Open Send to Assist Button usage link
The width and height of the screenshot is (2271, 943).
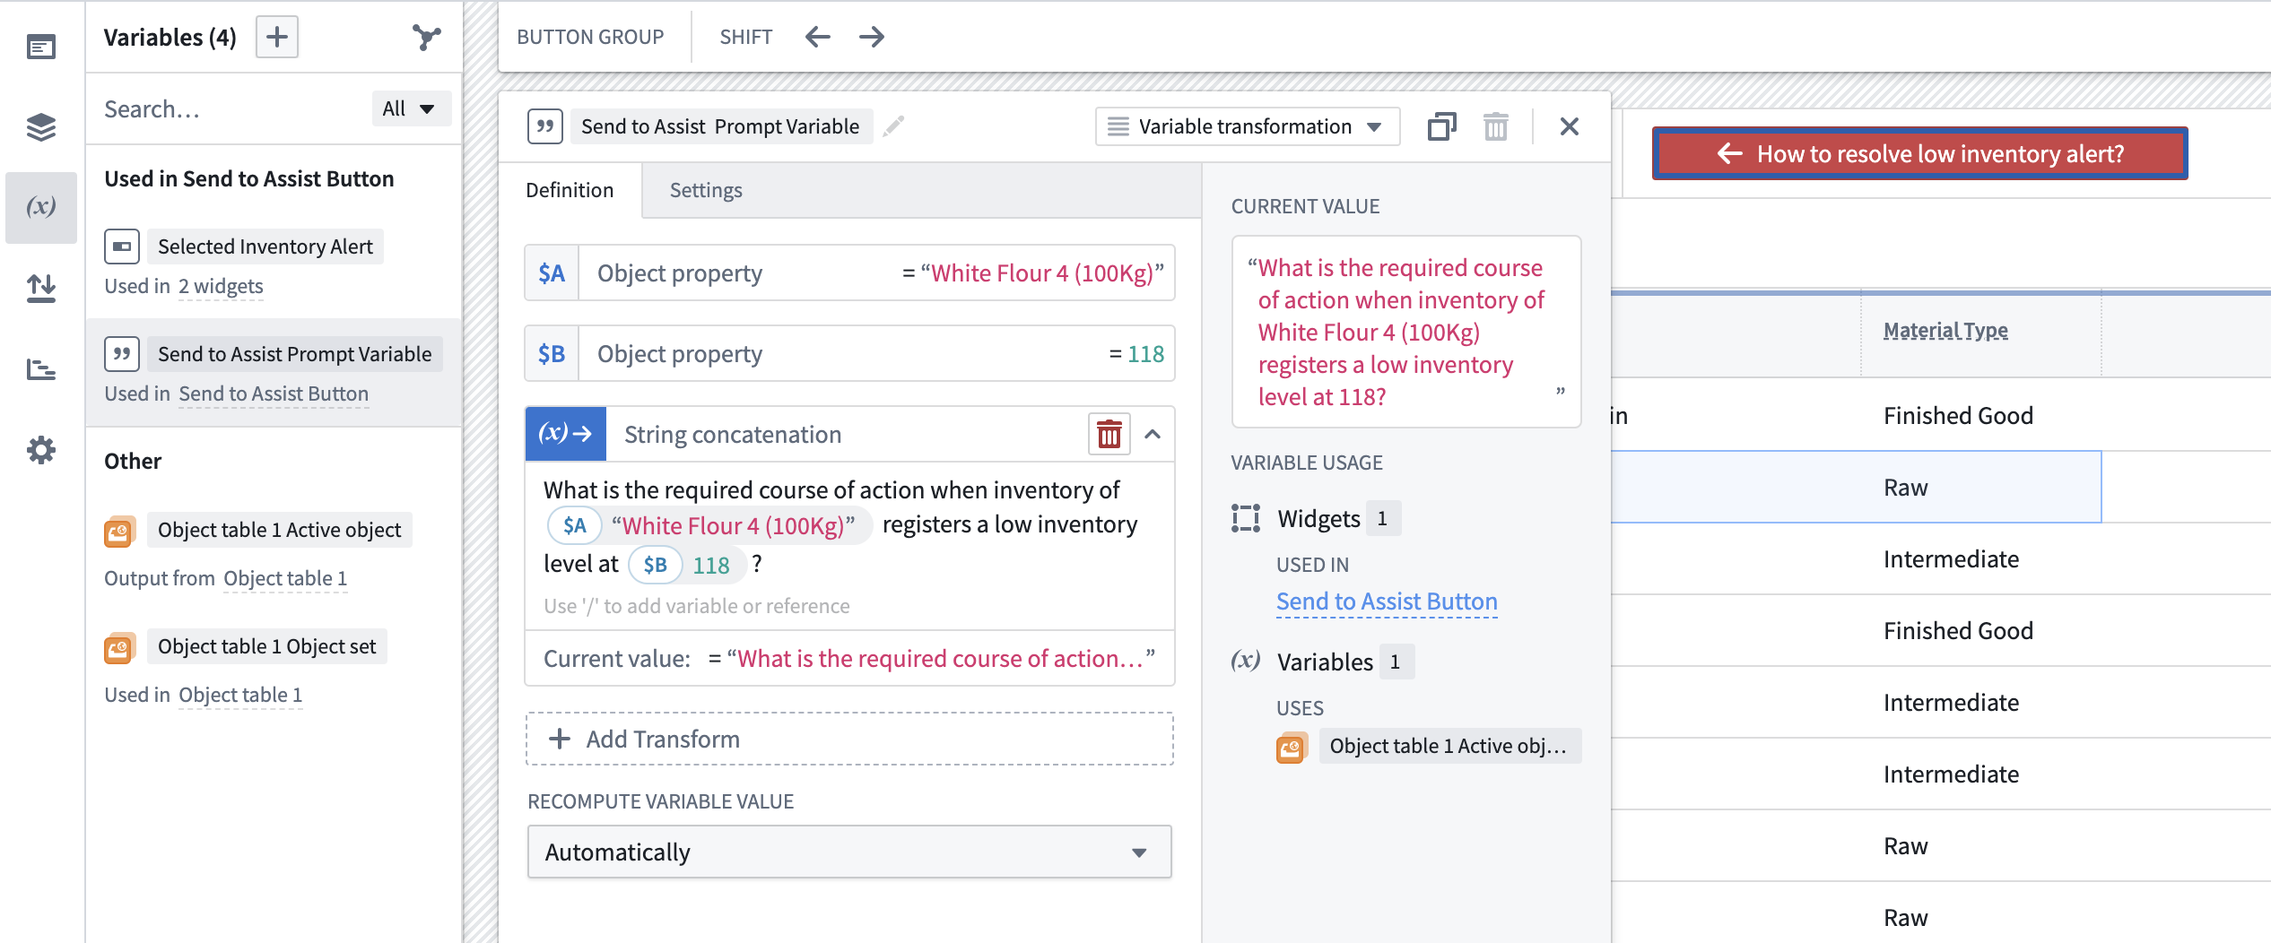pos(1387,601)
